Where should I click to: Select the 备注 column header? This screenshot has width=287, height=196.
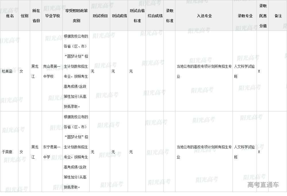278,16
